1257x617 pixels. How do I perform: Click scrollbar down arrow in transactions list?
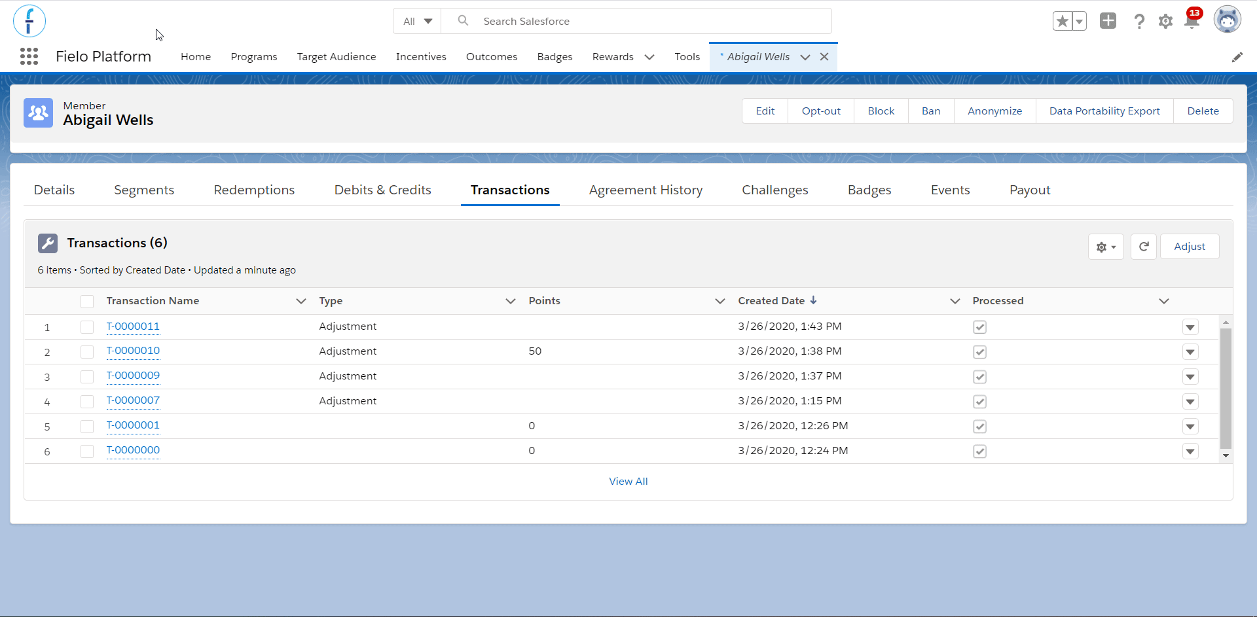[1226, 456]
